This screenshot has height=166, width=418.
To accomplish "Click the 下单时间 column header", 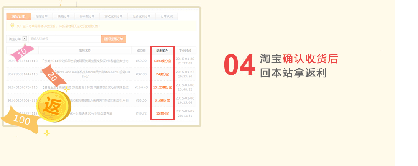I will point(185,51).
